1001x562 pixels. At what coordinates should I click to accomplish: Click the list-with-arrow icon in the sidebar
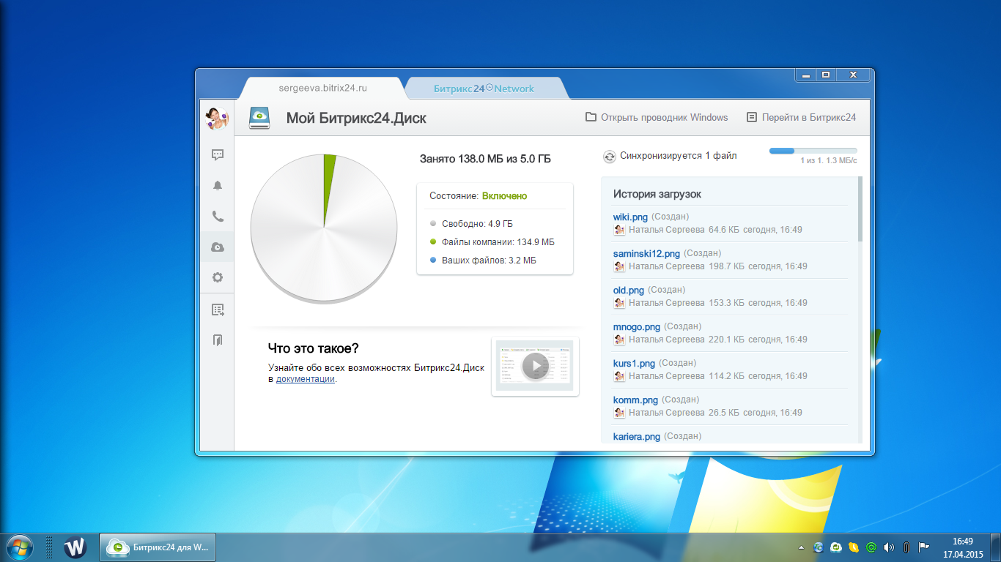(218, 310)
